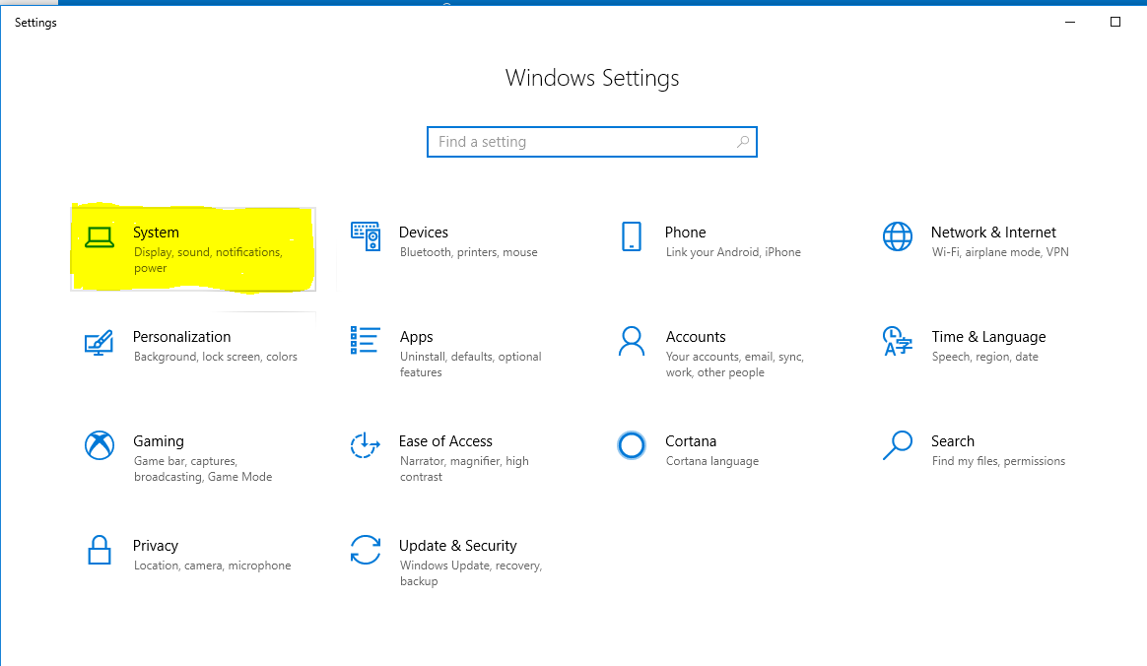Open Accounts settings via its label
Viewport: 1147px width, 666px height.
pos(696,337)
